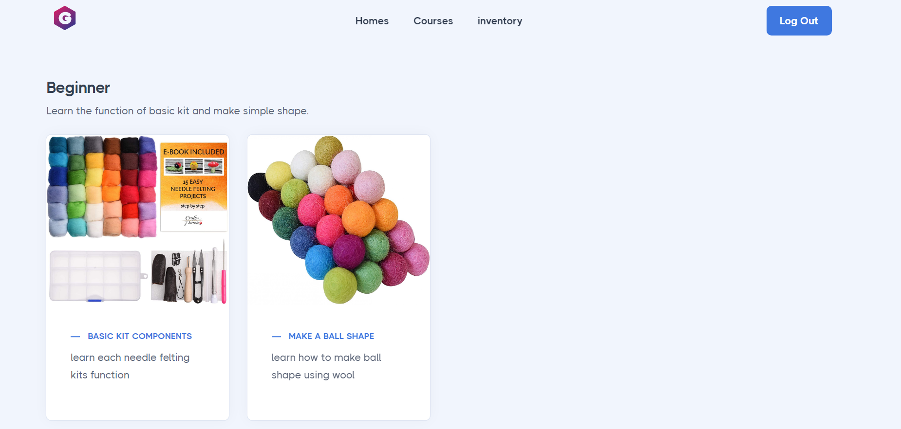Go to the Courses page
Screen dimensions: 901x429
433,21
